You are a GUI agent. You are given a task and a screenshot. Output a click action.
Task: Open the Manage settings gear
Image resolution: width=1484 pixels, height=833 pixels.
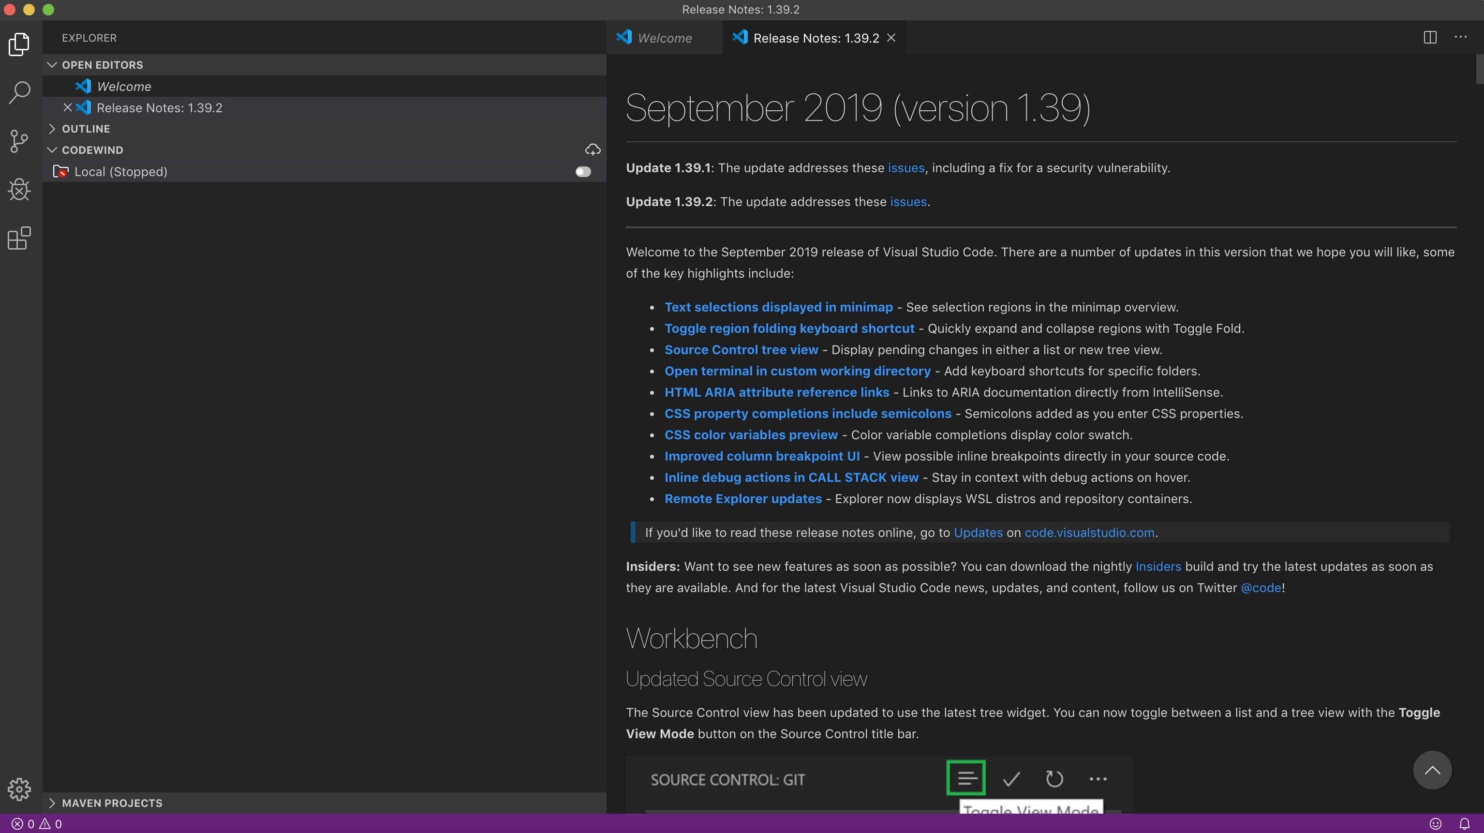19,790
